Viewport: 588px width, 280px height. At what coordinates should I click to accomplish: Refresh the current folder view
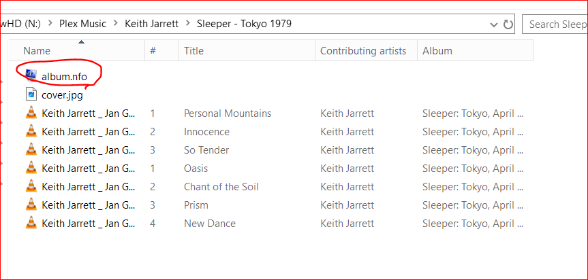(x=508, y=24)
